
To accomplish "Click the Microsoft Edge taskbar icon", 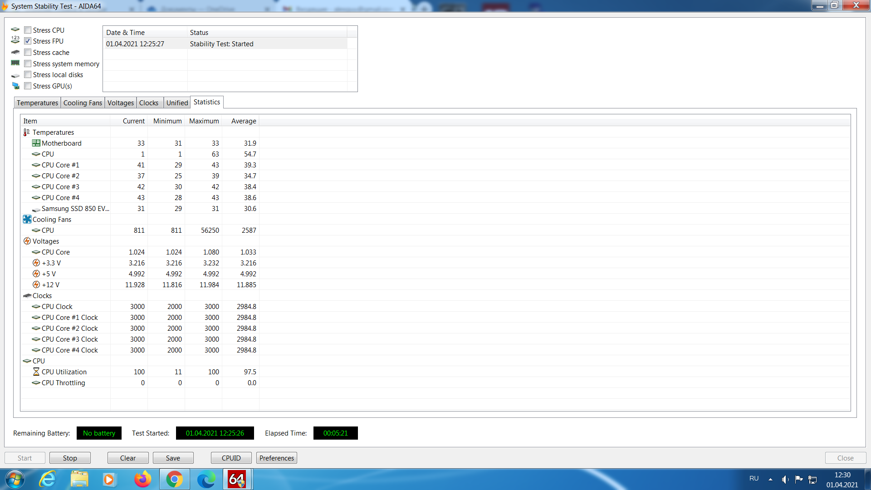I will click(206, 479).
